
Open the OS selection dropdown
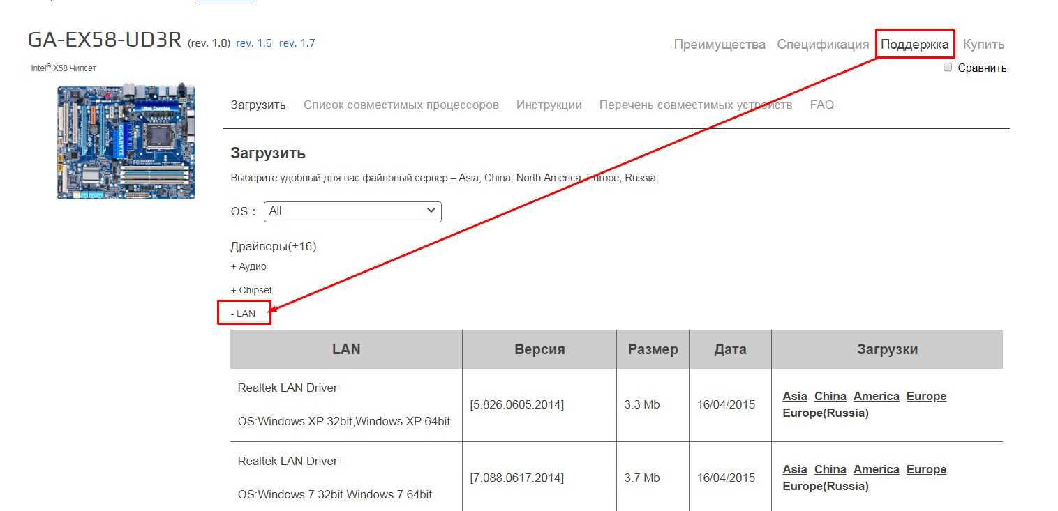tap(352, 211)
